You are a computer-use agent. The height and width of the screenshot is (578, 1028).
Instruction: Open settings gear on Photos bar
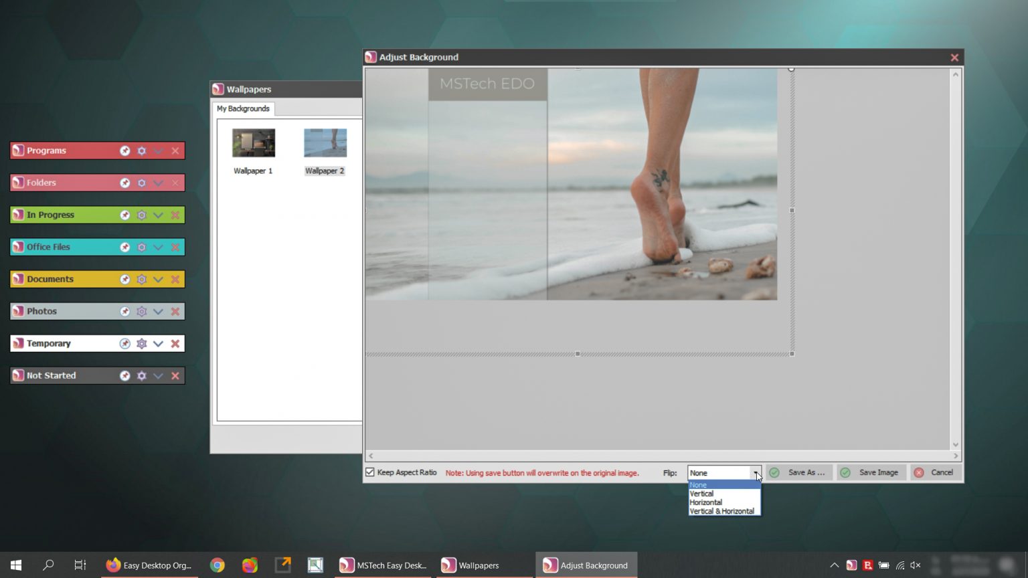pyautogui.click(x=142, y=311)
